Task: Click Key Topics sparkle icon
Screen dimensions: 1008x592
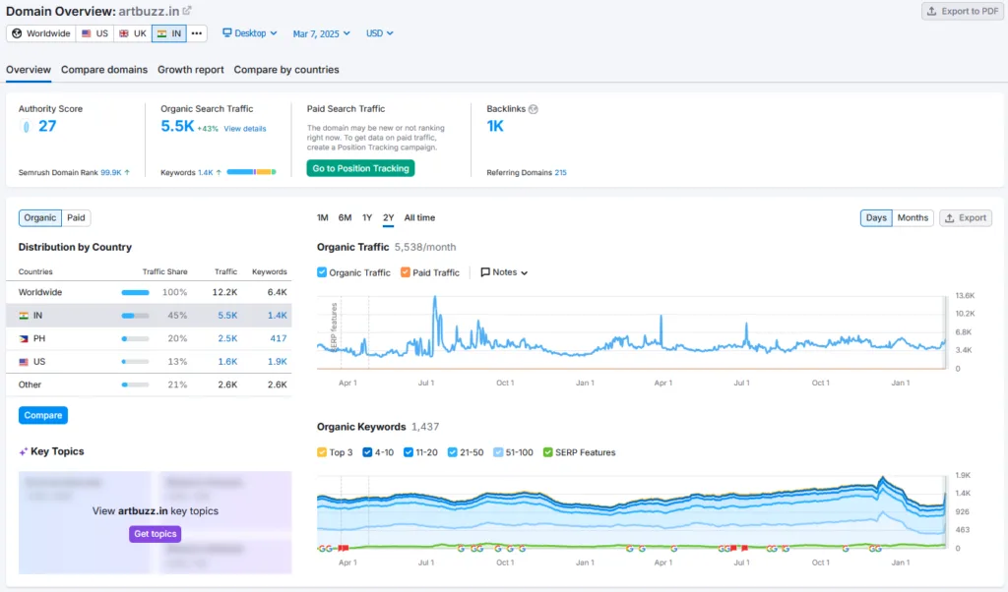Action: [24, 452]
